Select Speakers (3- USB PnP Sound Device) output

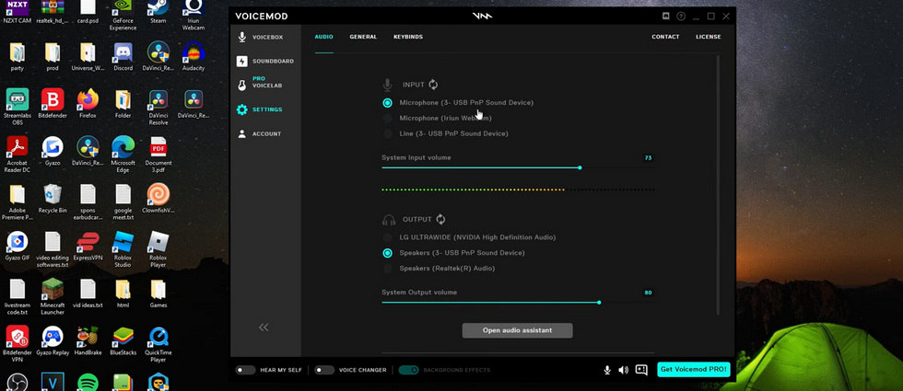pyautogui.click(x=454, y=252)
